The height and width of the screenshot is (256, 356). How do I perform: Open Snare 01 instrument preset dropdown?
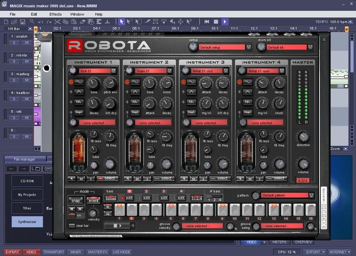169,71
